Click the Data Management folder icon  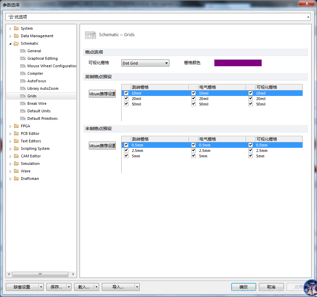[16, 36]
